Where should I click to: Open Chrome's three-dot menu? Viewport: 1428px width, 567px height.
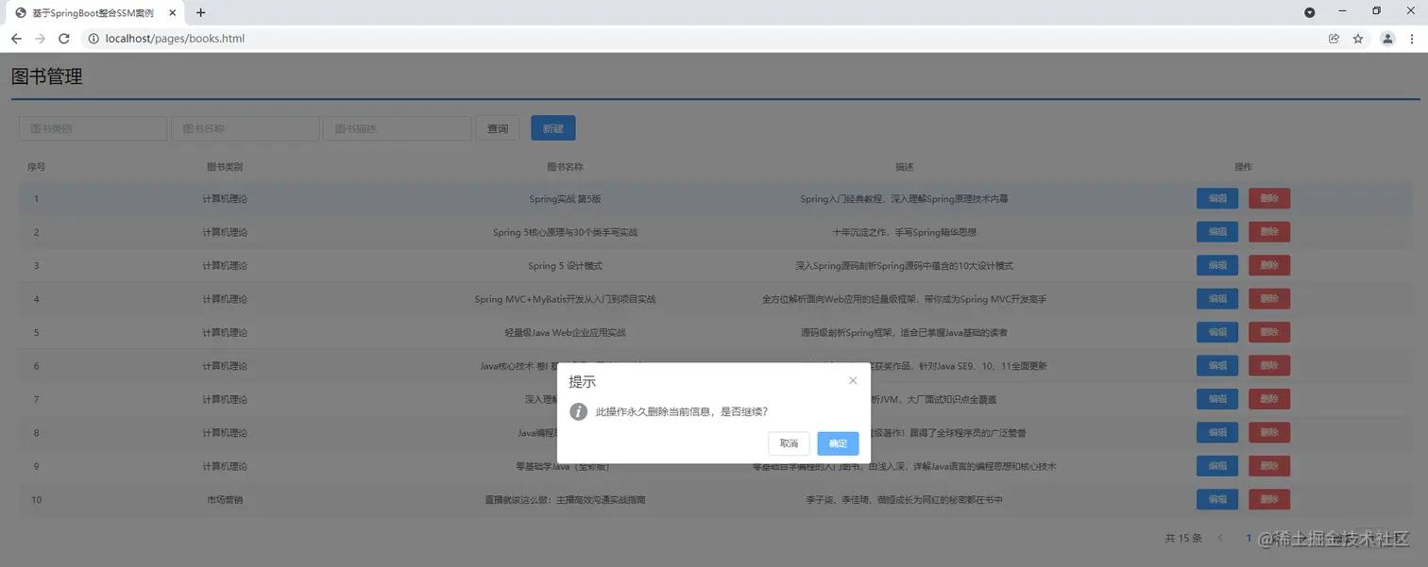pos(1414,39)
